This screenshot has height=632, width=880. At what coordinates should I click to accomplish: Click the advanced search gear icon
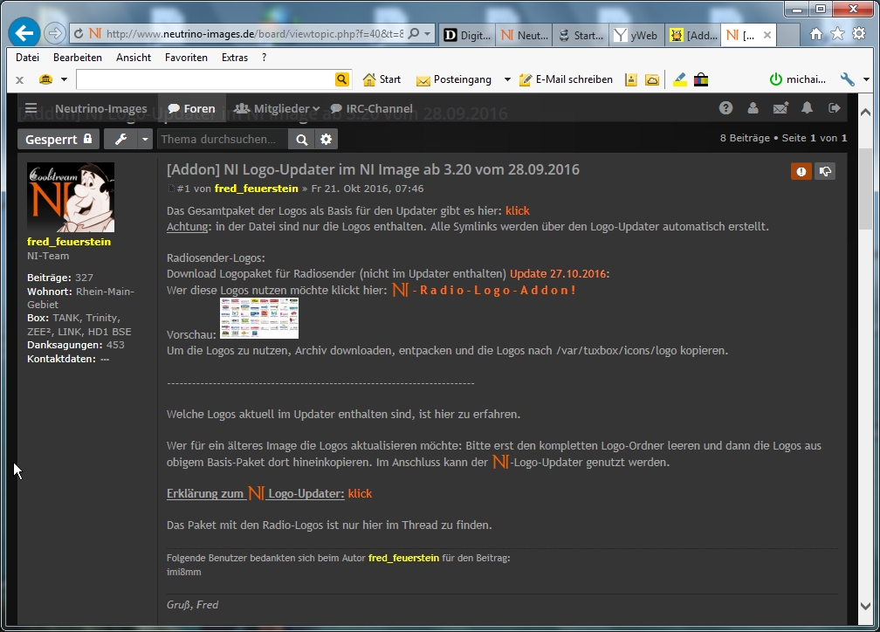pyautogui.click(x=326, y=140)
